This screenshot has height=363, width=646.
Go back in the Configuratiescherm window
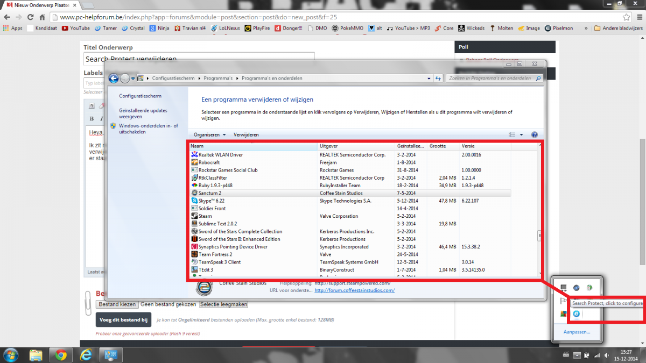pos(114,79)
